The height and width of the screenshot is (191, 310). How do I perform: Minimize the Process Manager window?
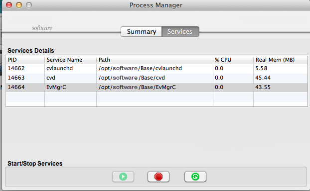pos(19,5)
